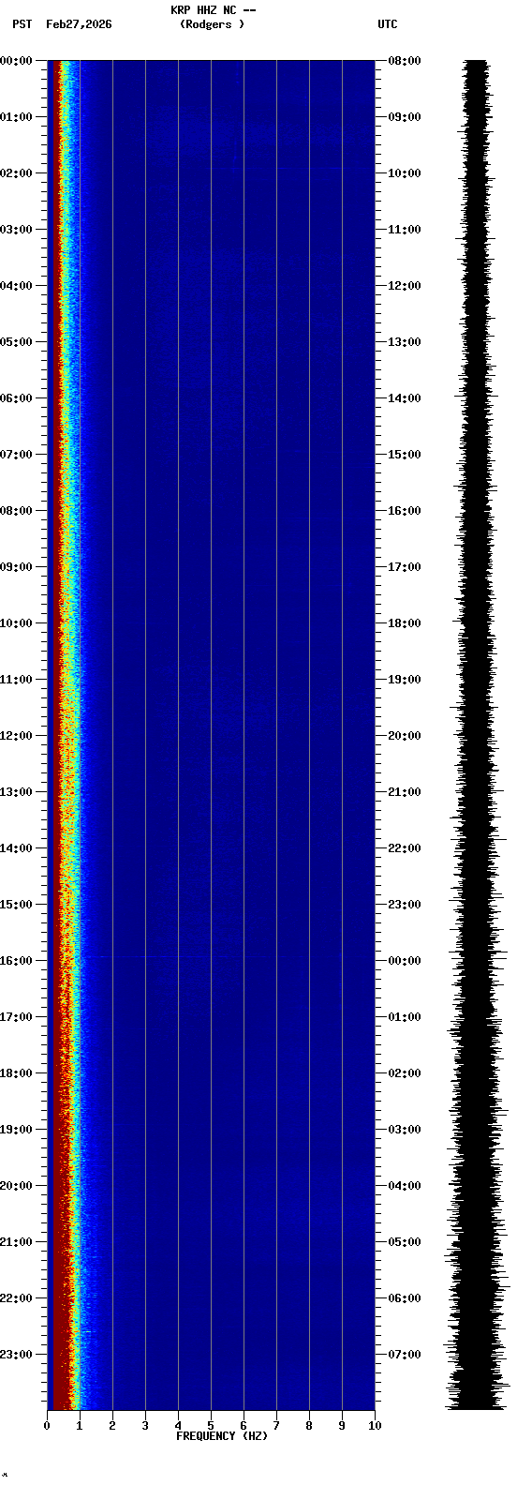Image resolution: width=517 pixels, height=1485 pixels.
Task: Select the UTC time label '05:00'
Action: coord(405,1242)
